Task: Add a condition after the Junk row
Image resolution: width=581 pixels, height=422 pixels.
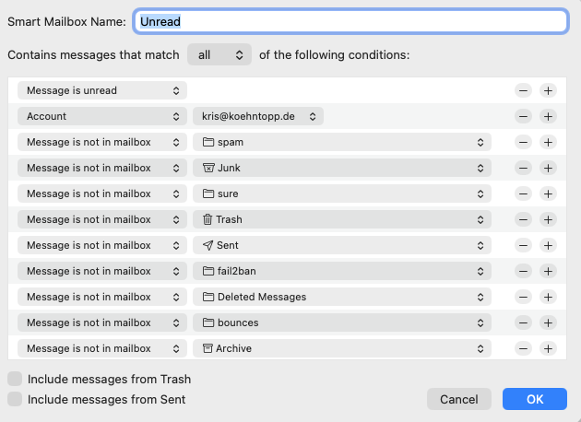Action: click(548, 169)
